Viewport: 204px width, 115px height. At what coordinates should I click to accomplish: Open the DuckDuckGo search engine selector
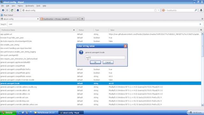pyautogui.click(x=164, y=10)
